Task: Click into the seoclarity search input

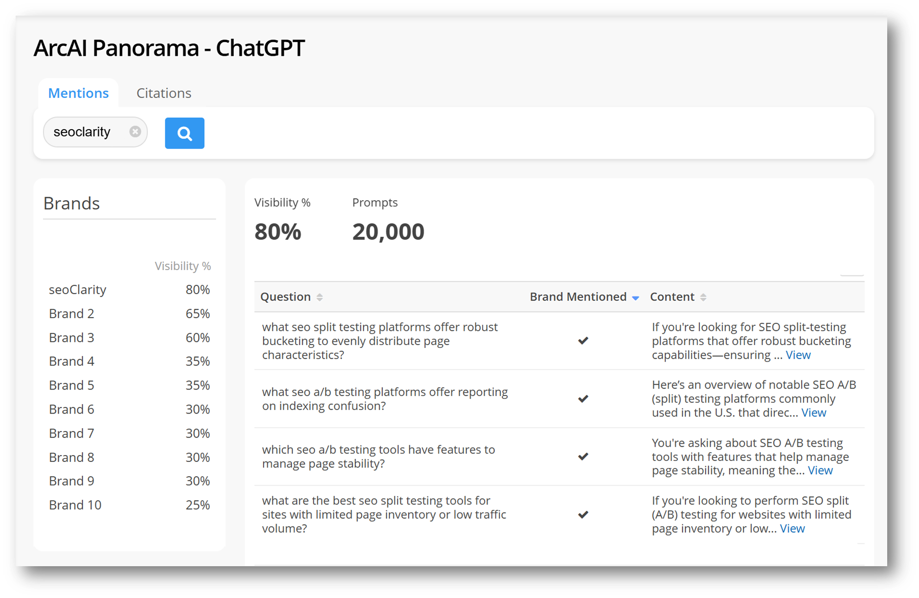Action: click(x=82, y=132)
